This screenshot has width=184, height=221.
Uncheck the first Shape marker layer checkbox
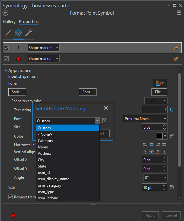coord(6,48)
